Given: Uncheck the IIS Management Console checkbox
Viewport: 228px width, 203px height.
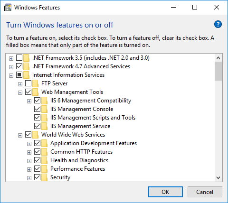Looking at the screenshot, I should tap(37, 109).
